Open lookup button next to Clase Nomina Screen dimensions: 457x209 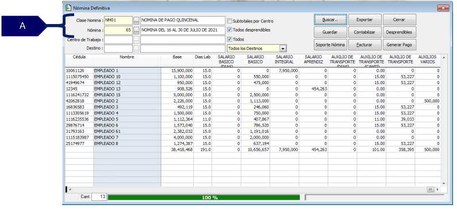coord(136,21)
